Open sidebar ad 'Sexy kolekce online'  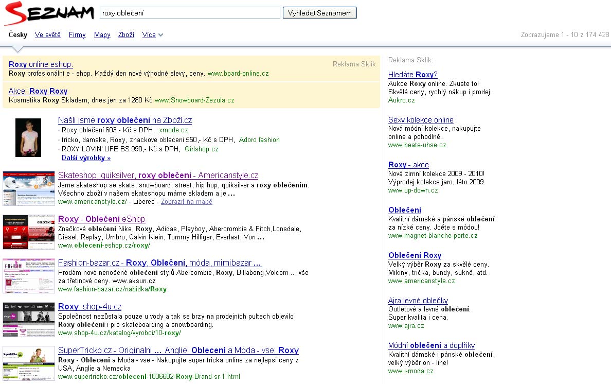pos(421,120)
